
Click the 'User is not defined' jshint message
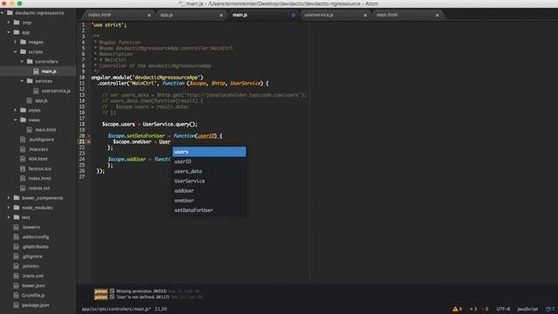[x=143, y=297]
